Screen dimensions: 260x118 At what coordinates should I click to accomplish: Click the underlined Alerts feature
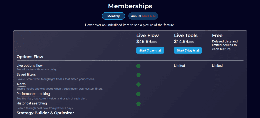(x=21, y=84)
